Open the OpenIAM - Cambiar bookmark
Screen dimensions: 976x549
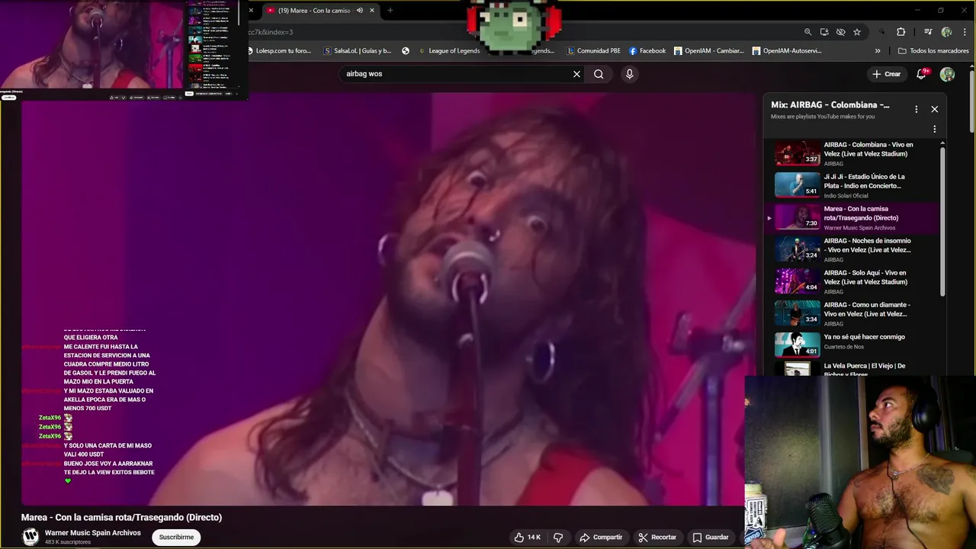tap(708, 51)
